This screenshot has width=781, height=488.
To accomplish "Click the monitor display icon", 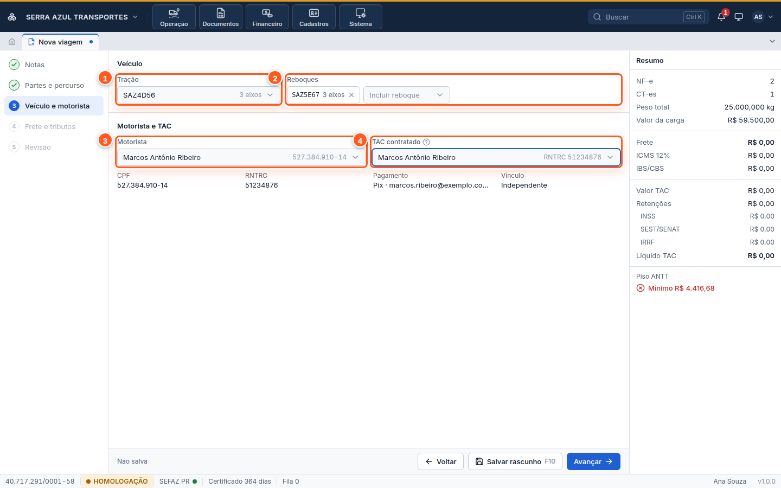I will click(739, 17).
